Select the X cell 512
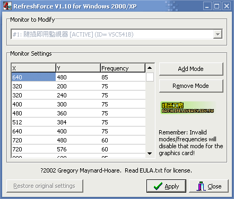The width and height of the screenshot is (234, 199). tap(33, 122)
